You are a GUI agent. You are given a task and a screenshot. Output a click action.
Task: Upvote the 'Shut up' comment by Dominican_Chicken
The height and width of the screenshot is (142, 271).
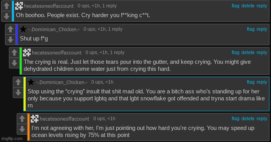pyautogui.click(x=10, y=29)
